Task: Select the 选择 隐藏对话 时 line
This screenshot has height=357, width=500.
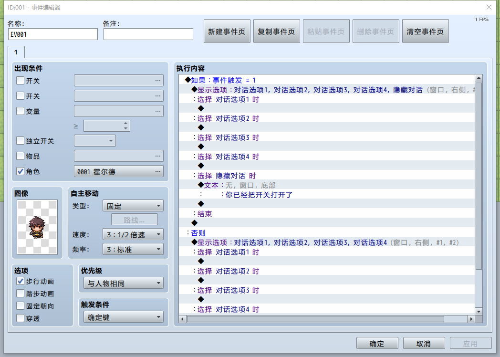Action: click(327, 176)
